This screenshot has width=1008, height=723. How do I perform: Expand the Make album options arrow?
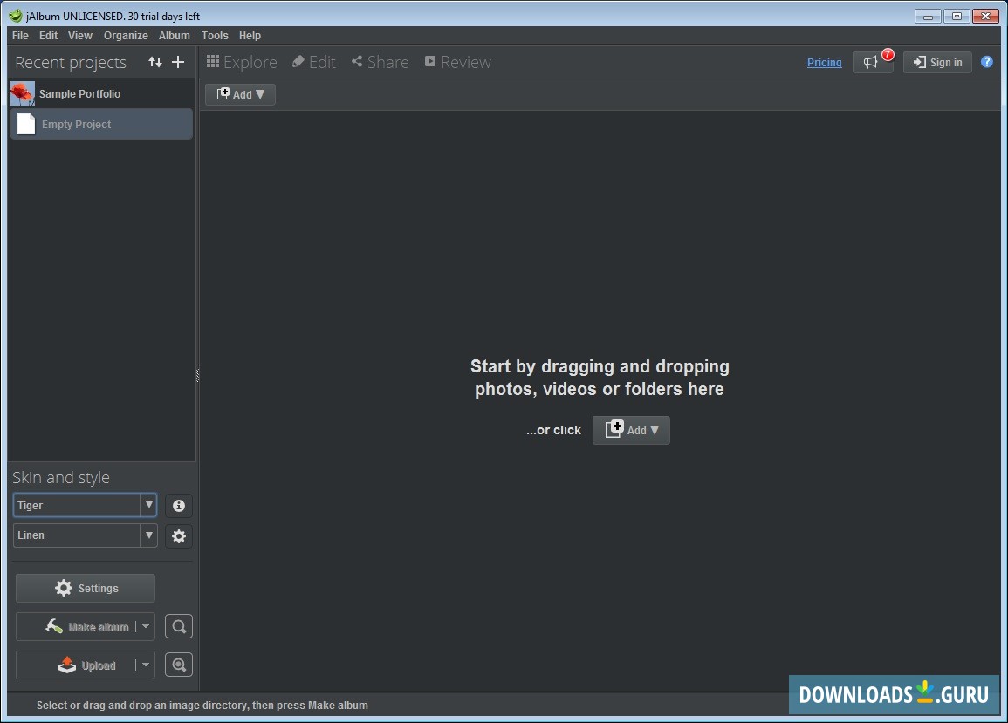(x=146, y=626)
